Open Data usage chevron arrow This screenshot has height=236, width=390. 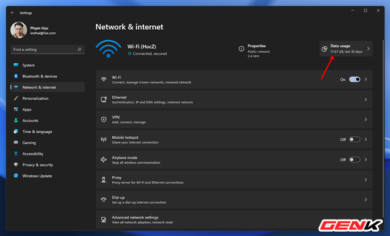pyautogui.click(x=368, y=49)
